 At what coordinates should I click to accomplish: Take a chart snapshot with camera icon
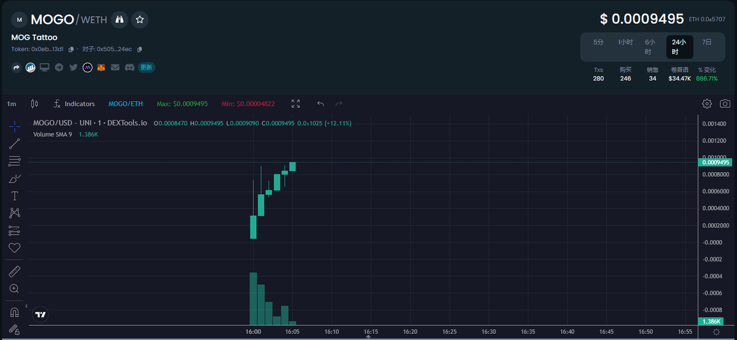[x=725, y=104]
